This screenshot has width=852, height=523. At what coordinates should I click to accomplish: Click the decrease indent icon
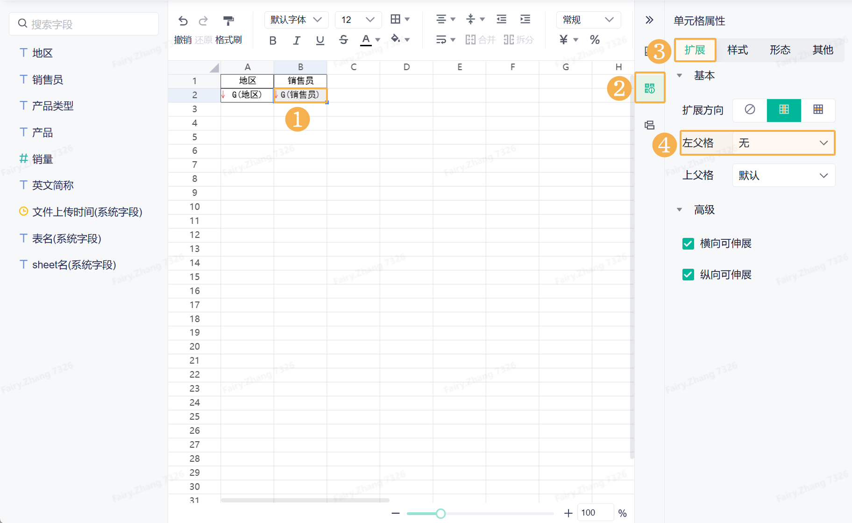coord(501,19)
